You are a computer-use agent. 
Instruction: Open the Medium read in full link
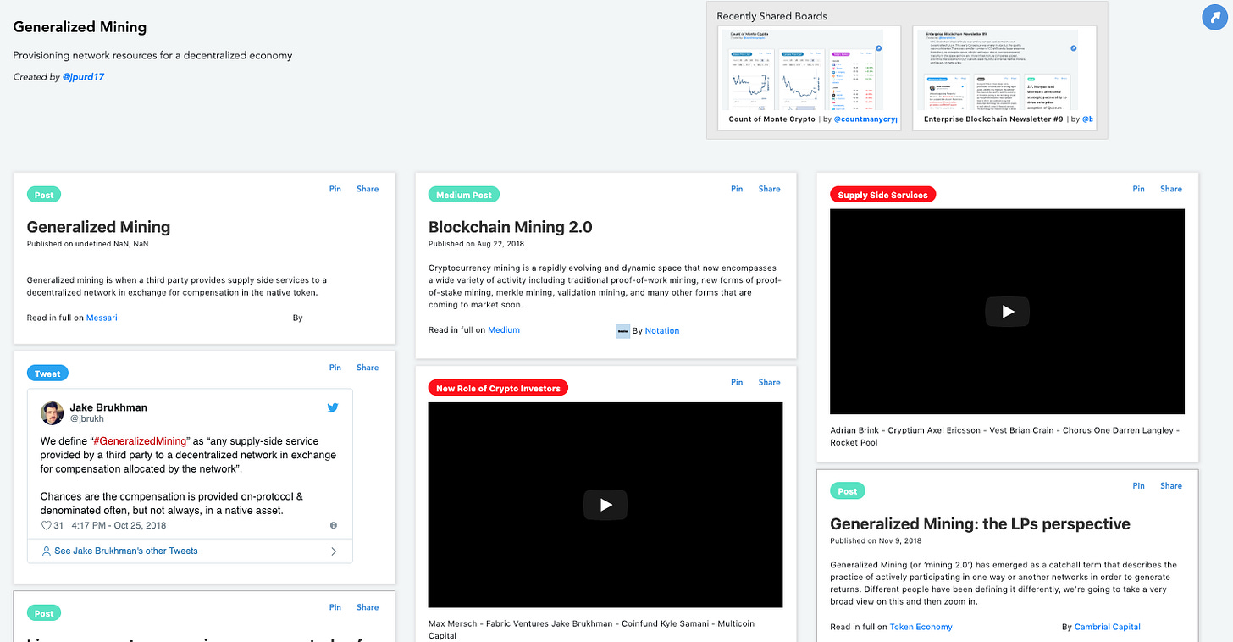pyautogui.click(x=504, y=330)
